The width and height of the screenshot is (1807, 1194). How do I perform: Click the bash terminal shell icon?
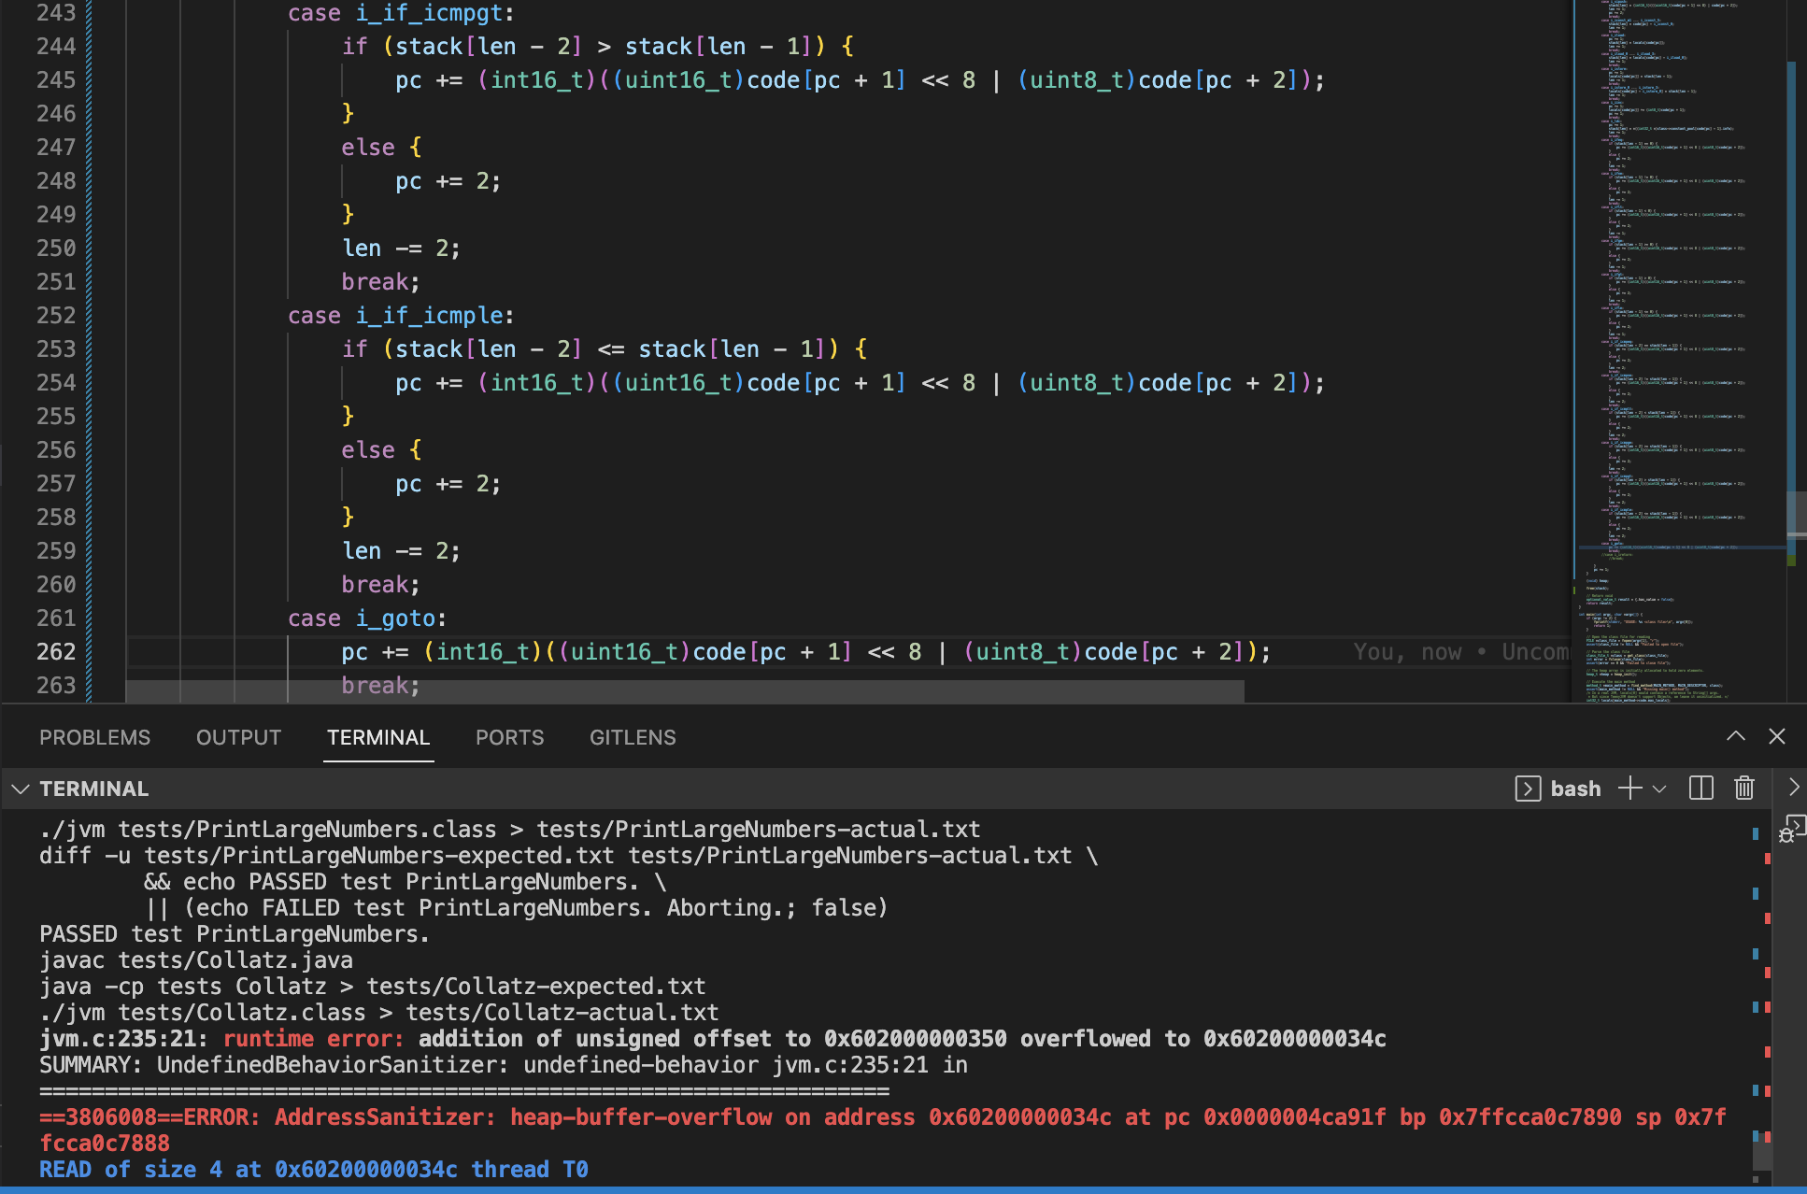point(1528,789)
